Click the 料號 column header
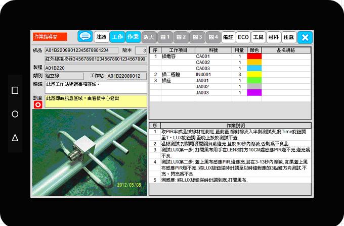344x226 pixels. click(213, 50)
